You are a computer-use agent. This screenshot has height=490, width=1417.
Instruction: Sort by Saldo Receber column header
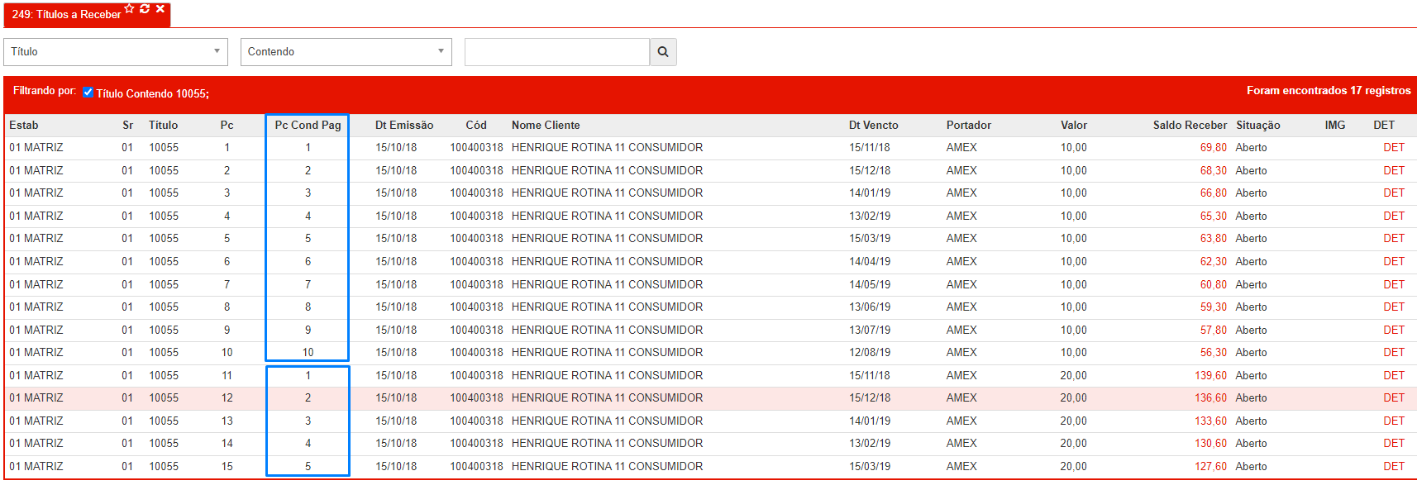1190,125
